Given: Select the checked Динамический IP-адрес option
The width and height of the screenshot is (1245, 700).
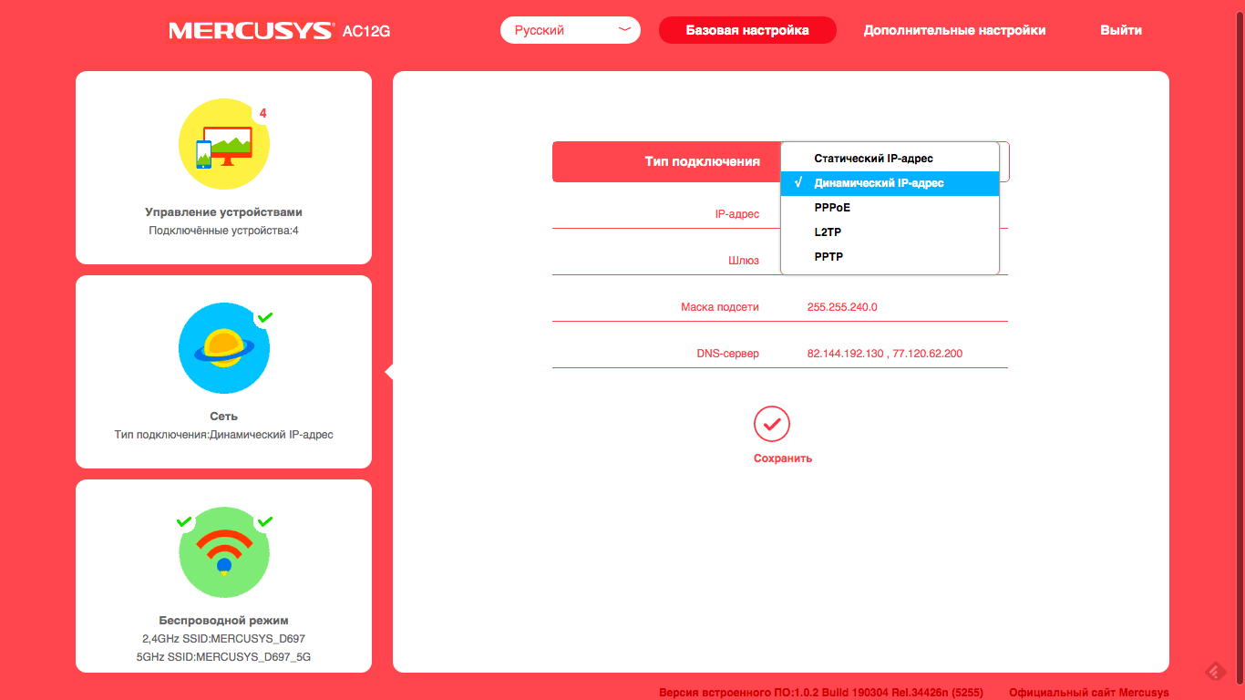Looking at the screenshot, I should pyautogui.click(x=879, y=183).
